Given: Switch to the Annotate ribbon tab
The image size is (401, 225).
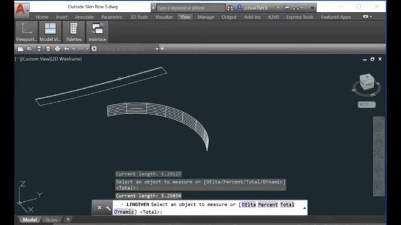Looking at the screenshot, I should point(85,17).
